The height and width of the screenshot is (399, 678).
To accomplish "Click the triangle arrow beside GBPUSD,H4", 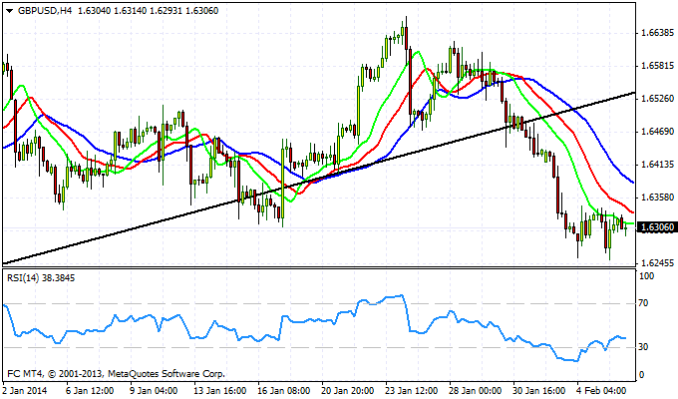I will (x=10, y=11).
